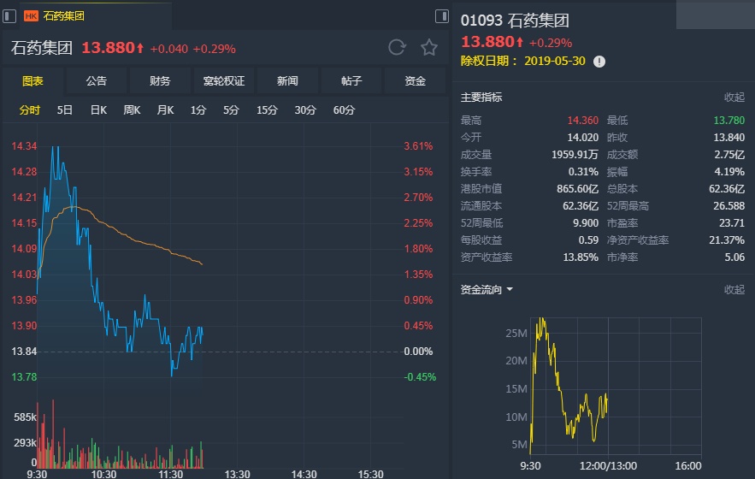Show the 资金 tab
The width and height of the screenshot is (755, 479).
[415, 81]
